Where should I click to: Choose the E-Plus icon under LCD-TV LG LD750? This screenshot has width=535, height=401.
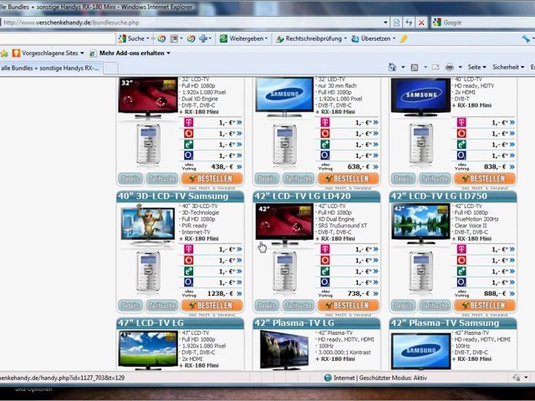pyautogui.click(x=462, y=271)
